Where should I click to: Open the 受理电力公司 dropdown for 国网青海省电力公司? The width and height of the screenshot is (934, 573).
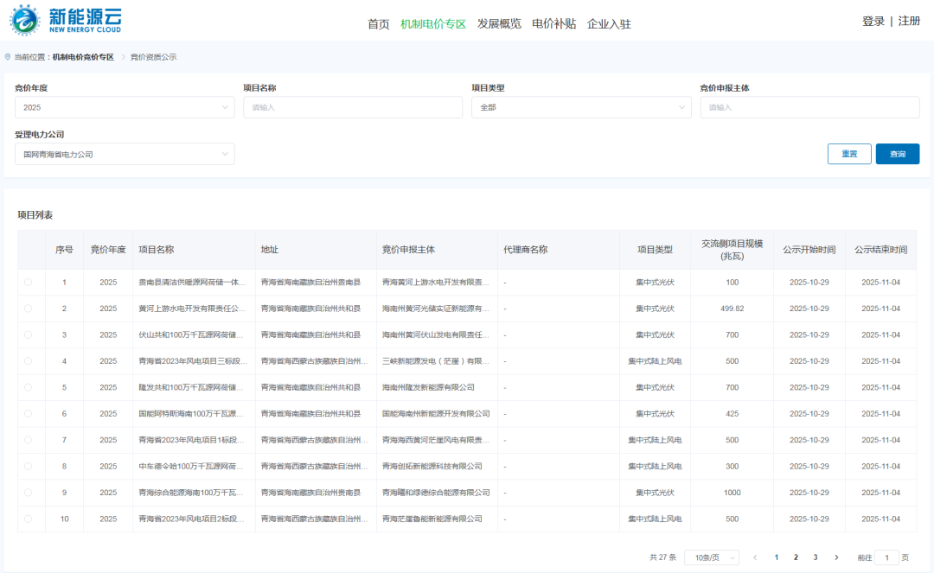coord(125,153)
